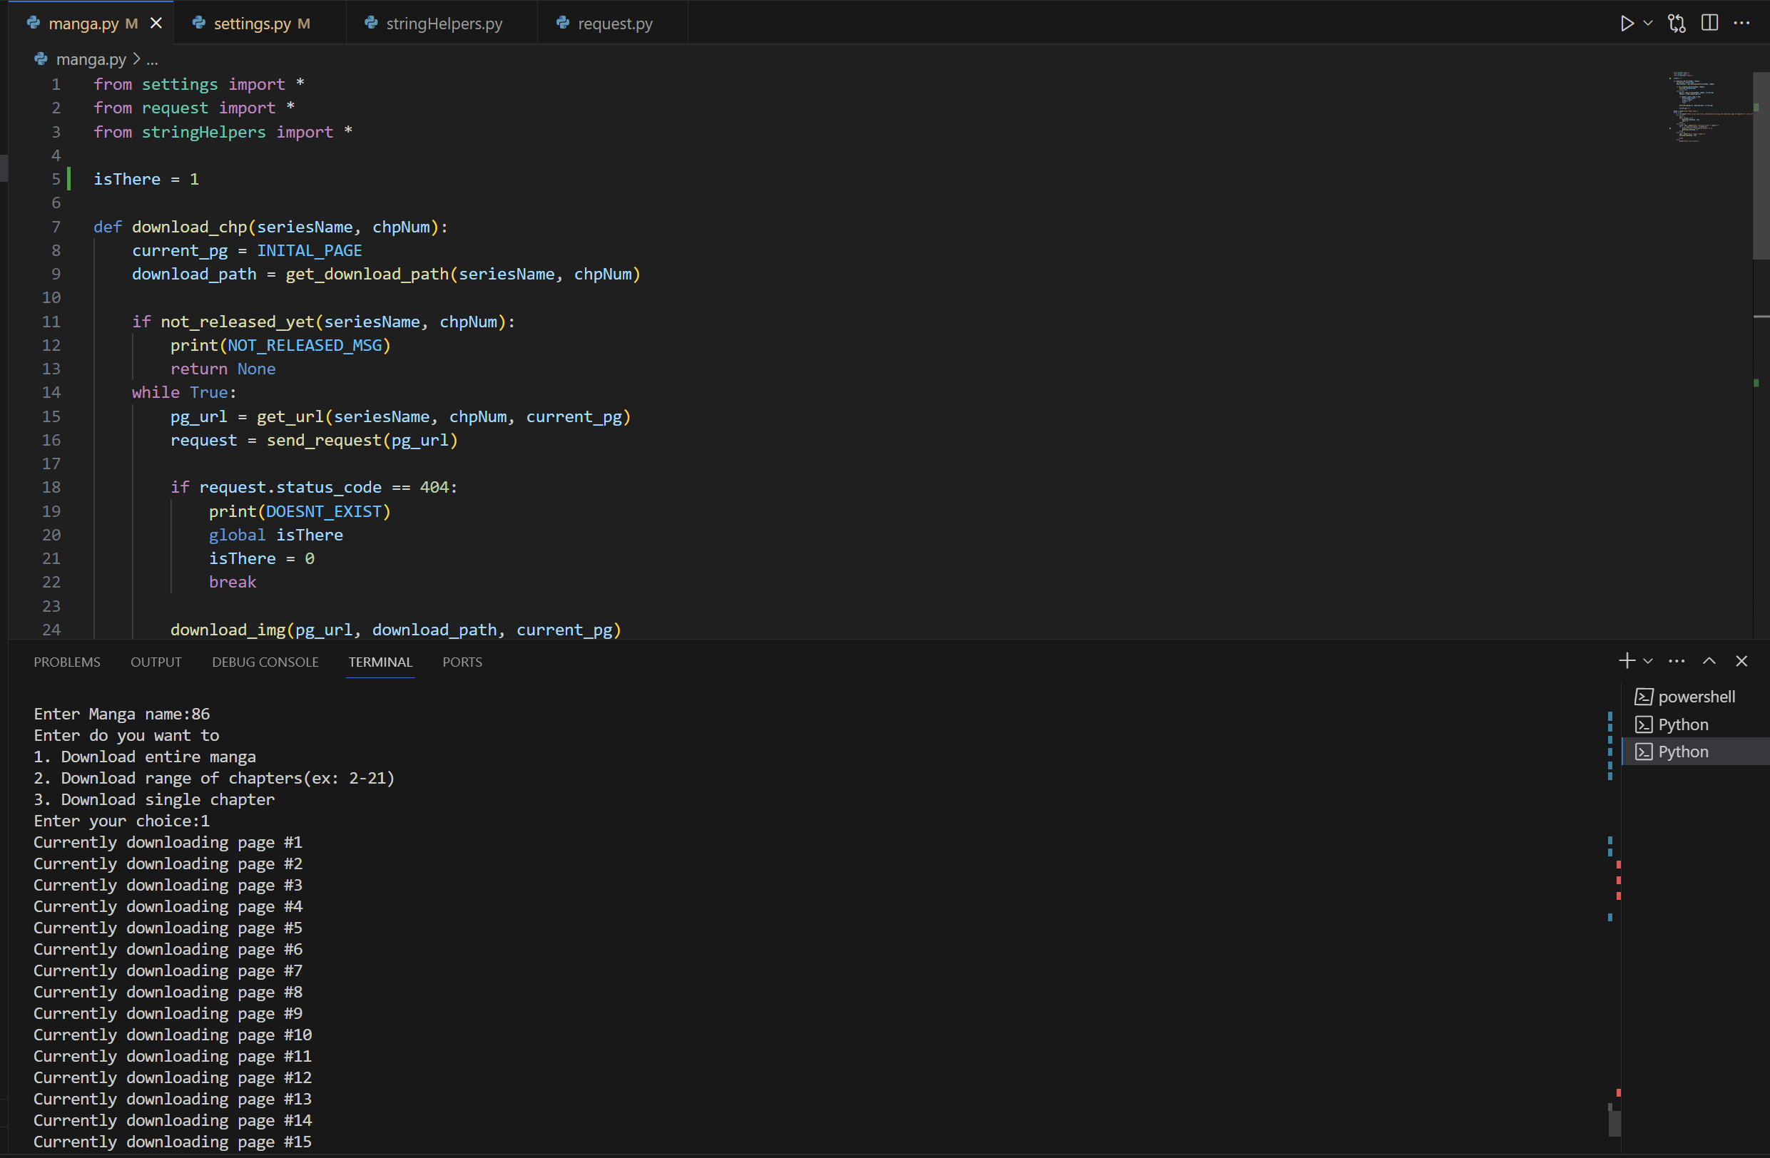Switch to settings.py tab
This screenshot has width=1770, height=1158.
click(x=260, y=23)
